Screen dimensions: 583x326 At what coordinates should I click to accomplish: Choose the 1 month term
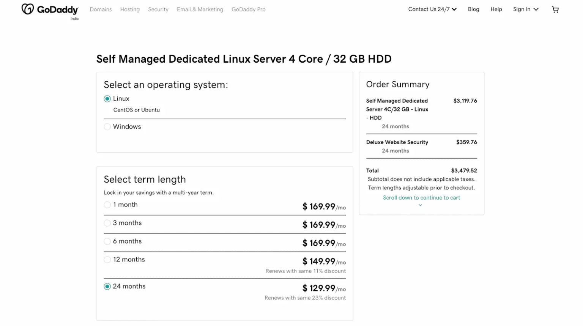(107, 205)
